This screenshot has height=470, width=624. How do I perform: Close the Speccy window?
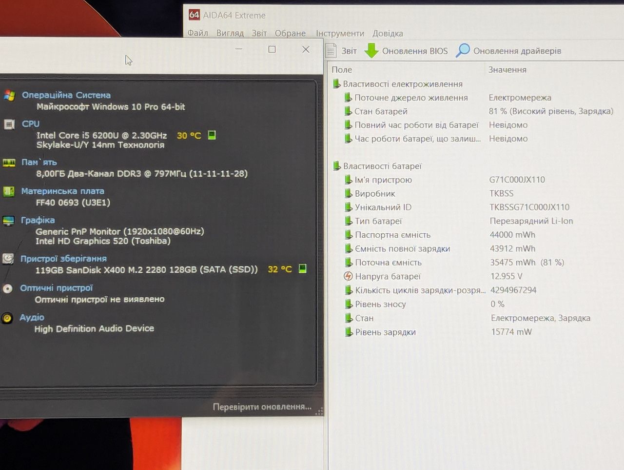[306, 49]
